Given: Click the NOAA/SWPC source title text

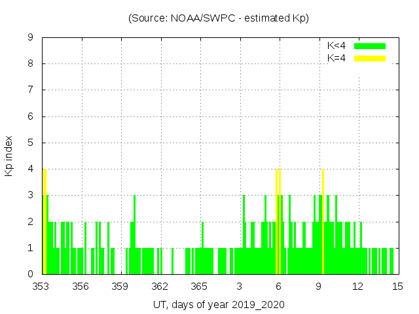Looking at the screenshot, I should (219, 18).
